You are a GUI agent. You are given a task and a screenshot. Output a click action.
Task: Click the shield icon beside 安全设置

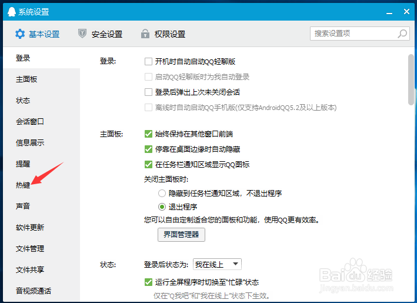point(82,34)
